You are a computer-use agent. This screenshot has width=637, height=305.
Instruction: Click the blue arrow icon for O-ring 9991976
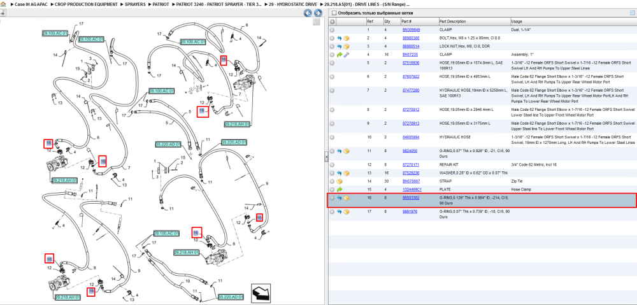[340, 211]
